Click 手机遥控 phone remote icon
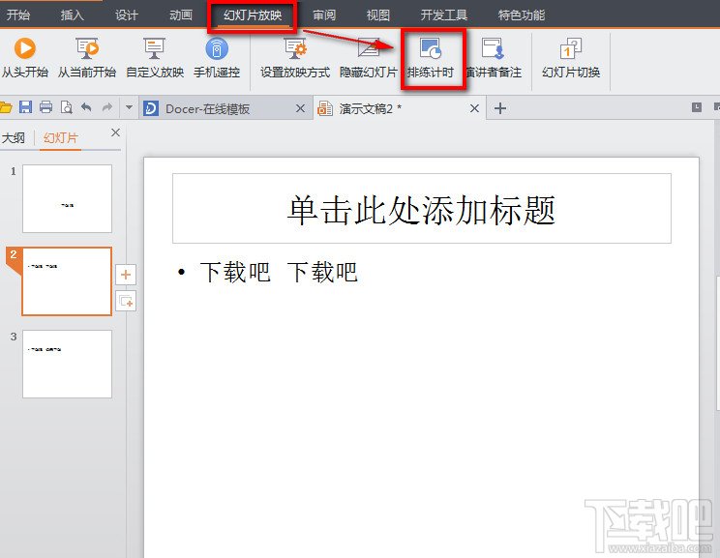The image size is (720, 558). (217, 48)
